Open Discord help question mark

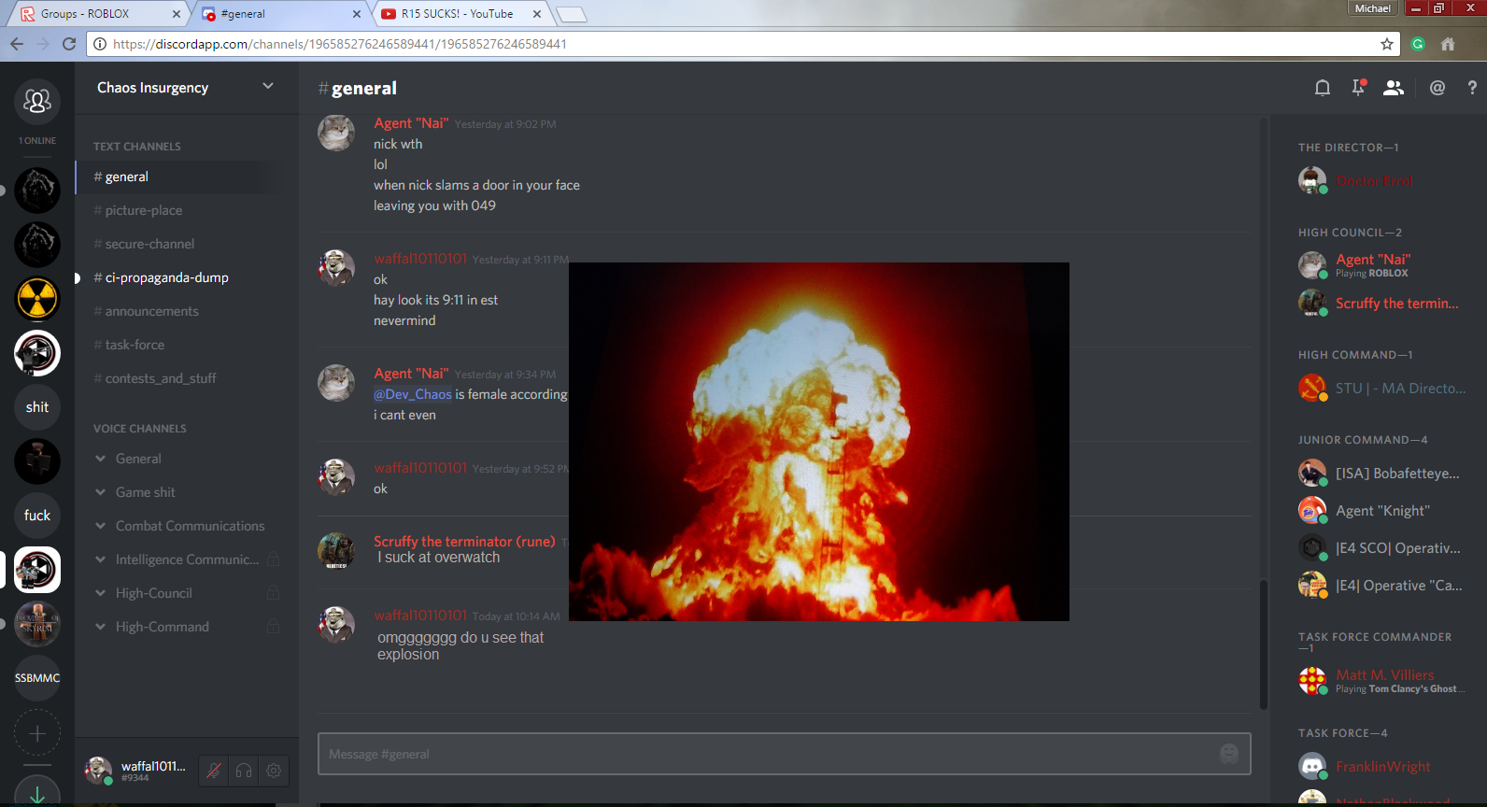click(x=1472, y=88)
